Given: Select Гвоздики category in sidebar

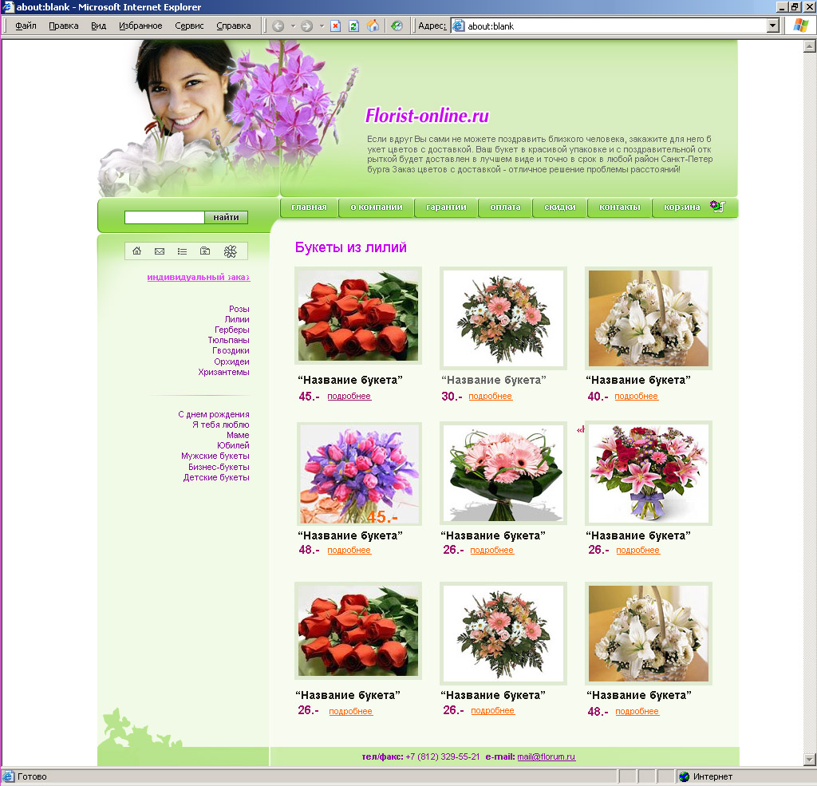Looking at the screenshot, I should coord(231,351).
